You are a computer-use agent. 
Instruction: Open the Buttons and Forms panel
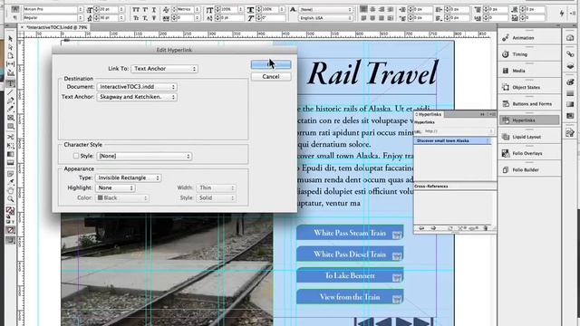(528, 104)
